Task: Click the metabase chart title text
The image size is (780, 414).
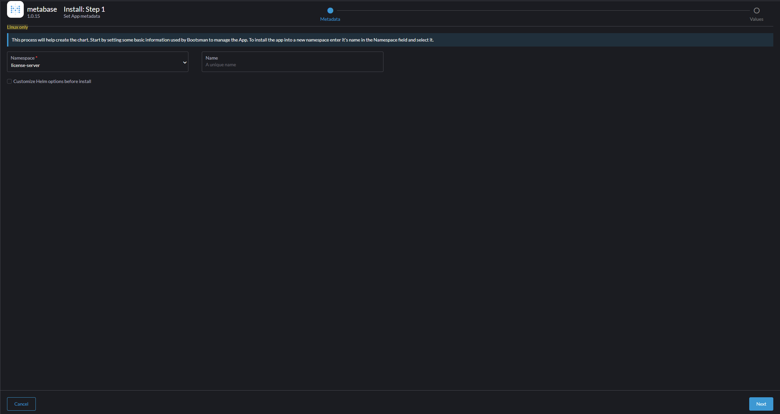Action: click(x=42, y=9)
